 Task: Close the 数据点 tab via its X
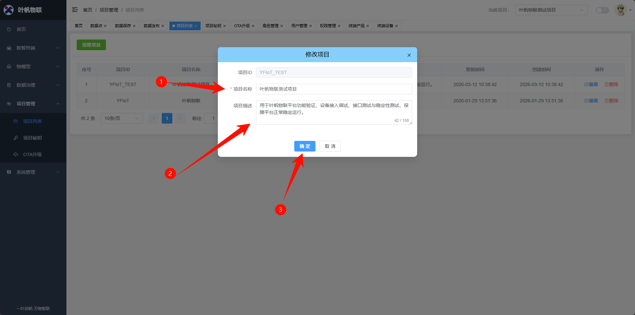(105, 26)
